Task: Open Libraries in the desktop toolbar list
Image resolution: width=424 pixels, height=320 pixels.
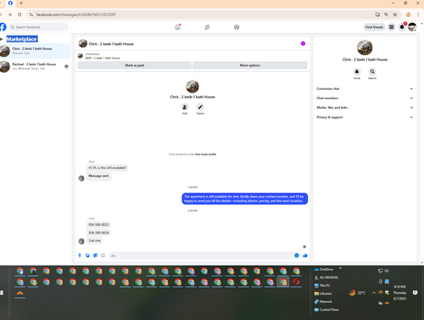Action: (323, 294)
